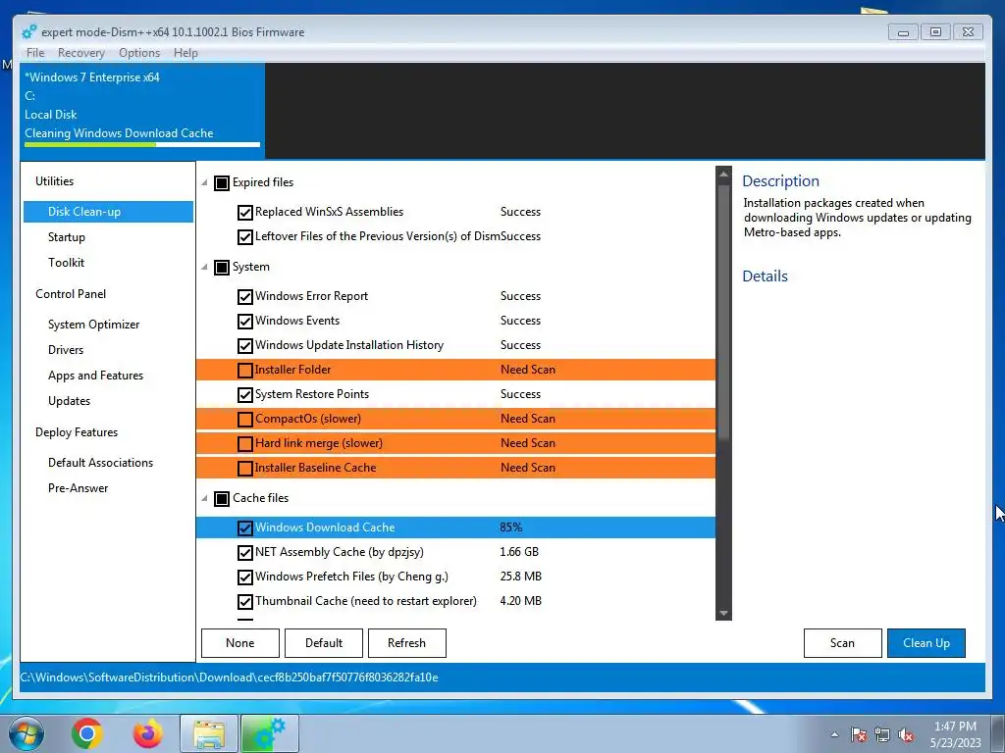Click the muted volume tray icon
This screenshot has width=1005, height=753.
[x=906, y=734]
